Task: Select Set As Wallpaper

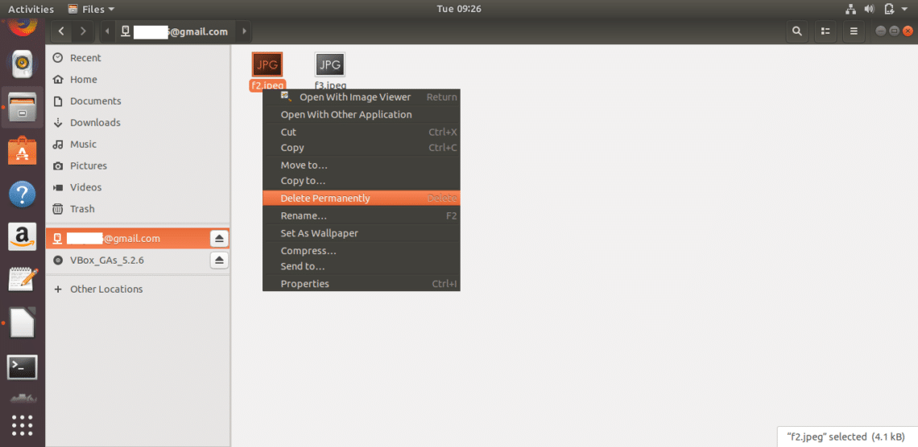Action: 362,234
